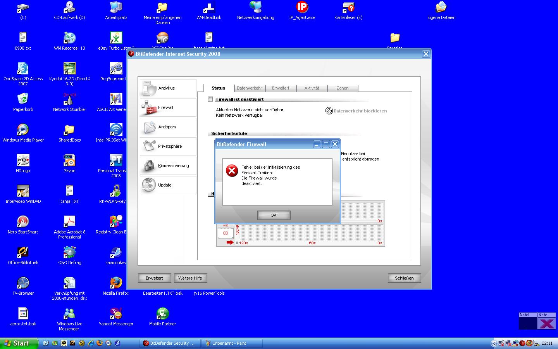Open the Erweitert tab in firewall settings
The width and height of the screenshot is (558, 349).
point(281,88)
